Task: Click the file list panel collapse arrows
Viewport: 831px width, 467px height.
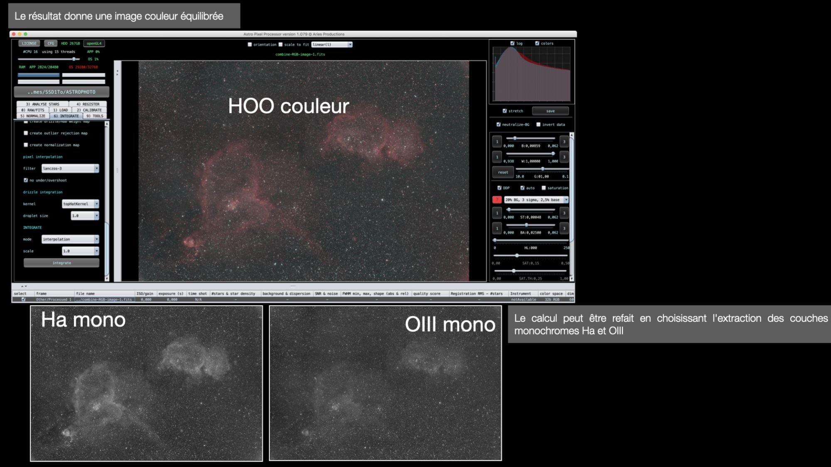Action: click(x=24, y=286)
